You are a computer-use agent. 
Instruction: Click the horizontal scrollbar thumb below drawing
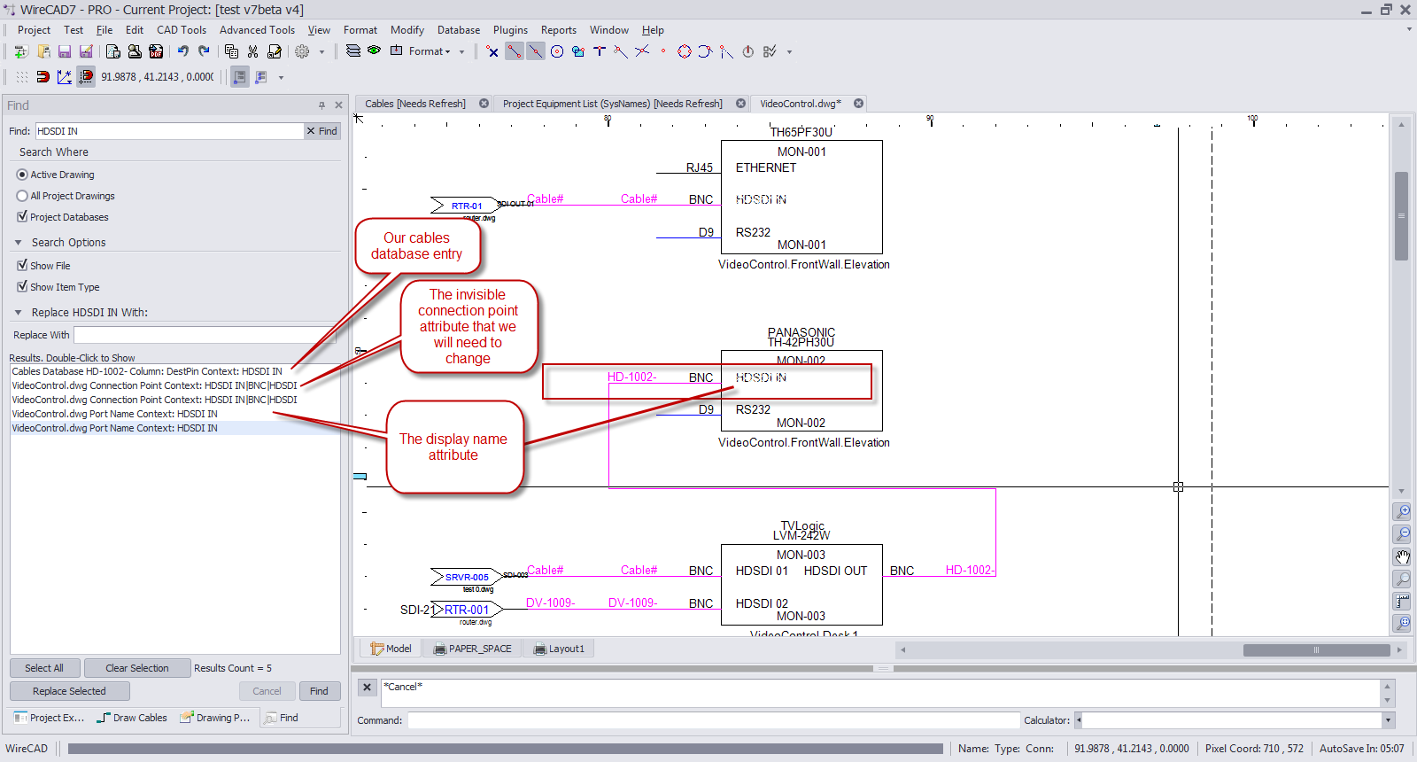click(1316, 649)
